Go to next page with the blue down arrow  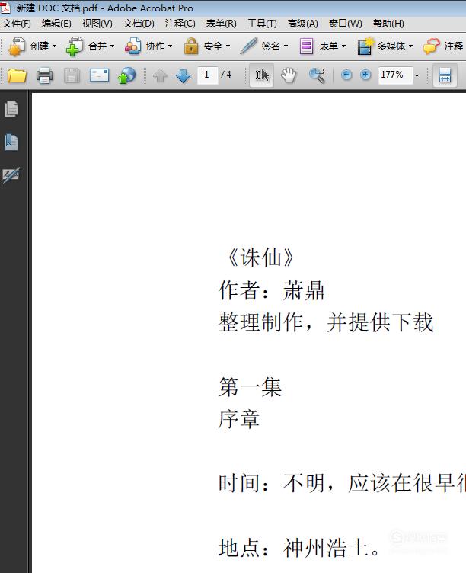pos(183,76)
